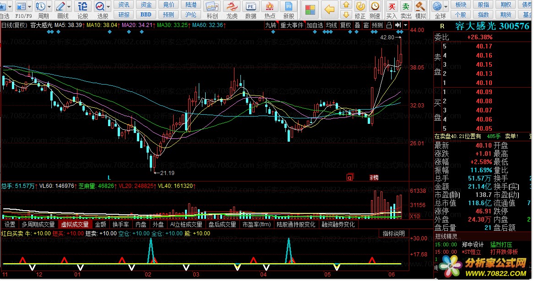
Task: Open the 模拟 simulated trading gavel icon
Action: [x=420, y=6]
